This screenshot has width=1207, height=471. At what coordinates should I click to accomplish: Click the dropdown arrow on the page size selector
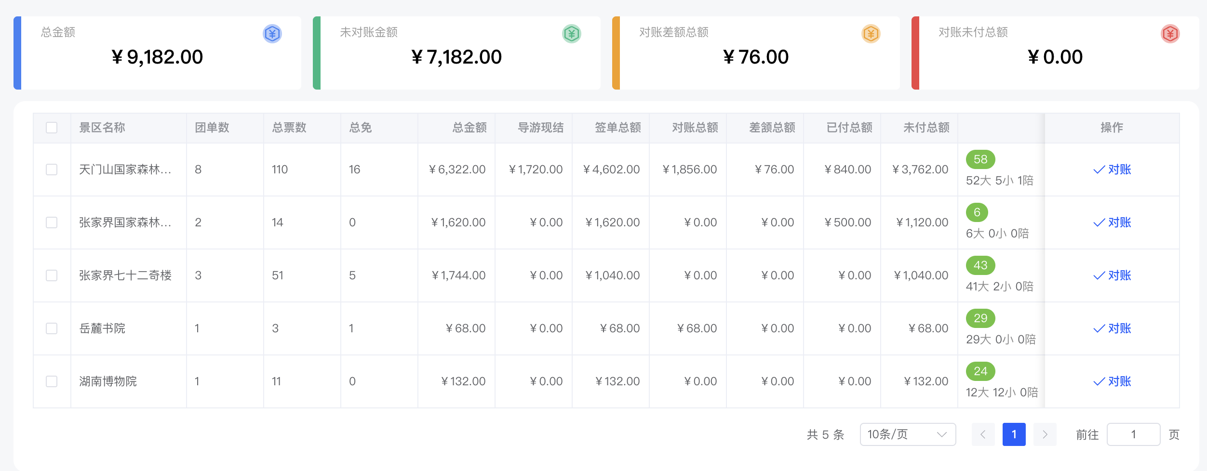pyautogui.click(x=940, y=434)
